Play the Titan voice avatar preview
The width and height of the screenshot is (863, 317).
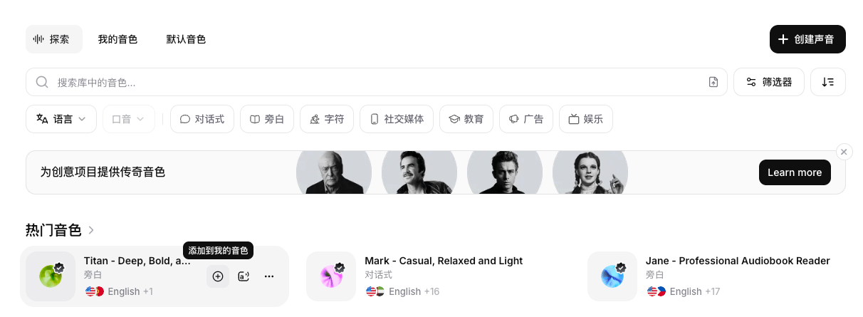pos(51,276)
